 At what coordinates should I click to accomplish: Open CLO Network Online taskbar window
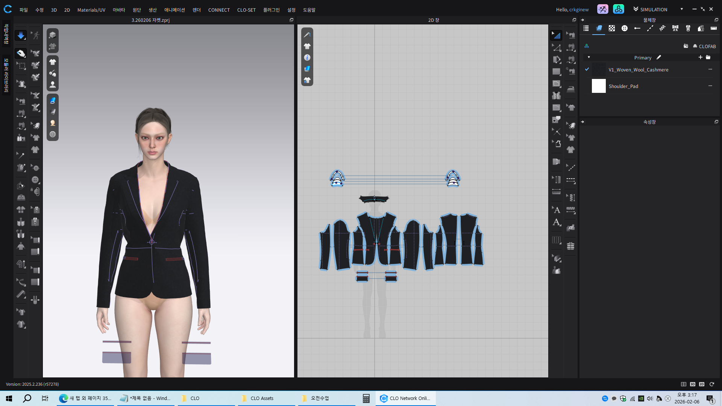[405, 398]
